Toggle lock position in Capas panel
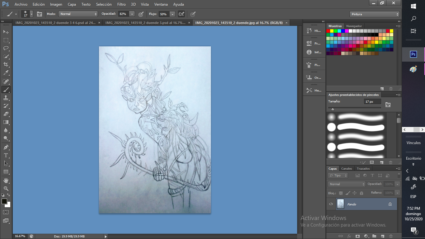Image resolution: width=425 pixels, height=239 pixels. pos(355,193)
